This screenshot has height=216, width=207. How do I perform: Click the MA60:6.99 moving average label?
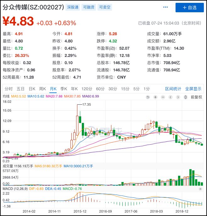click(91, 96)
